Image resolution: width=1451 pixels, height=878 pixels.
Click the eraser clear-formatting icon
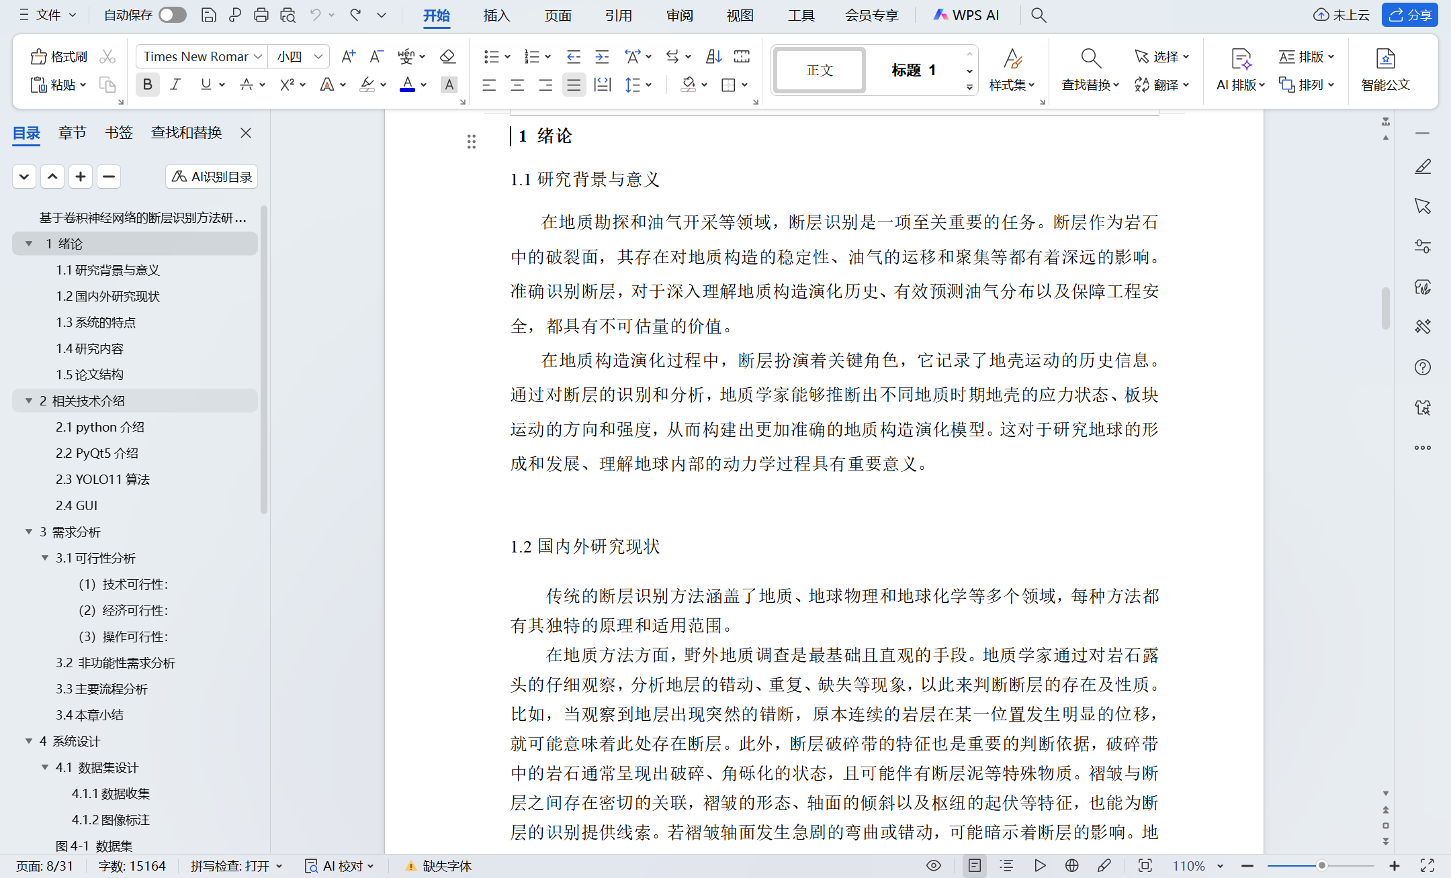[x=447, y=57]
